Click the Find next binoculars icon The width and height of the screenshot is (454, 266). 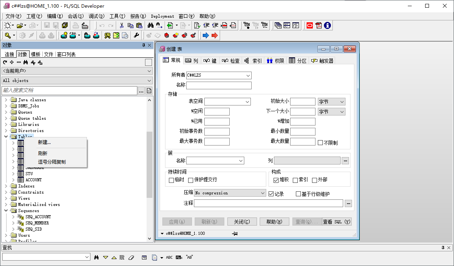pyautogui.click(x=159, y=25)
